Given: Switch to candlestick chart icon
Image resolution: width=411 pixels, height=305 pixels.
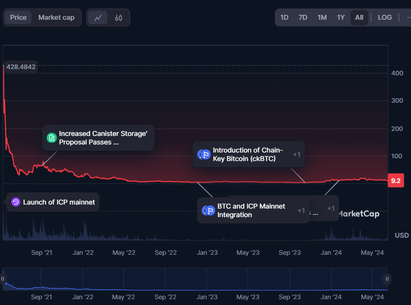Looking at the screenshot, I should (x=119, y=18).
